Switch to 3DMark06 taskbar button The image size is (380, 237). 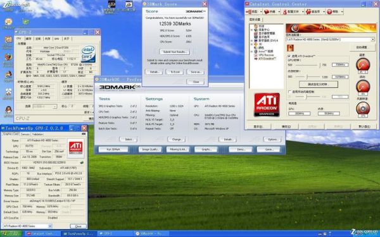tap(151, 234)
